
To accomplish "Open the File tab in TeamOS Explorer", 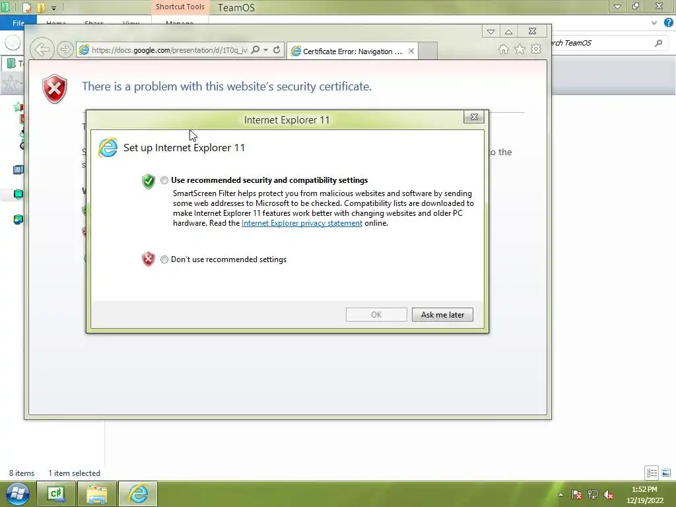I will (18, 23).
